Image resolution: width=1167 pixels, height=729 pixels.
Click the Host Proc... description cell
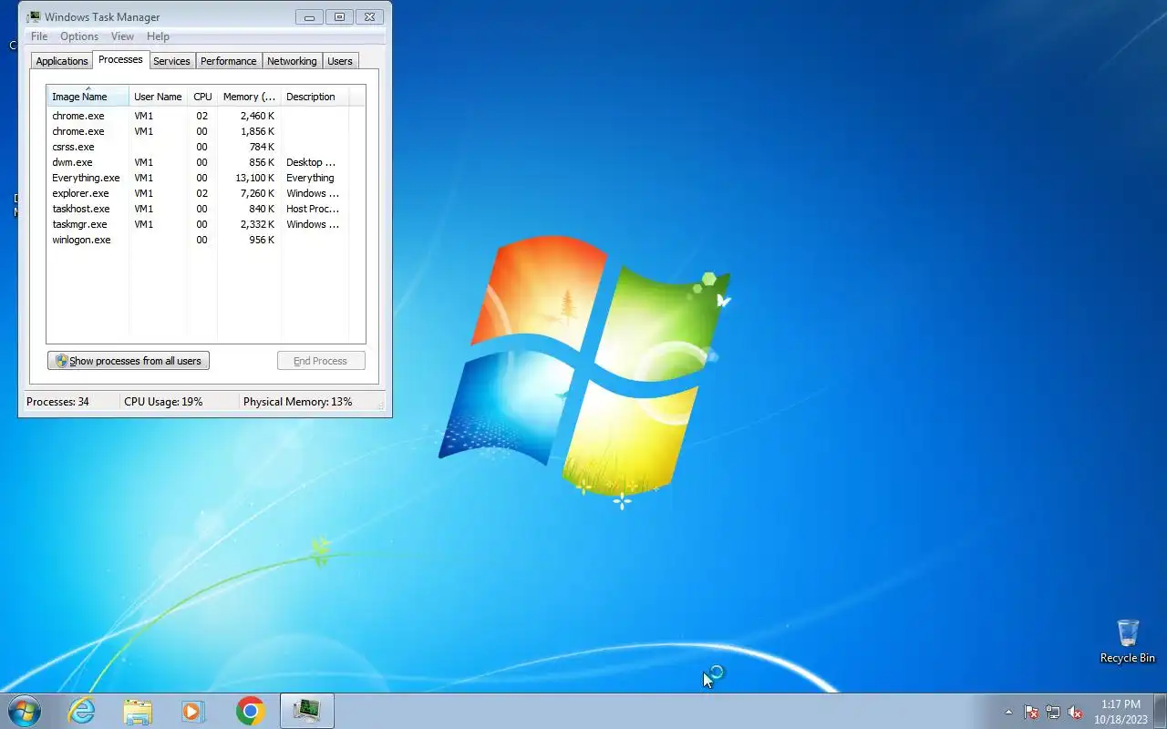tap(313, 209)
